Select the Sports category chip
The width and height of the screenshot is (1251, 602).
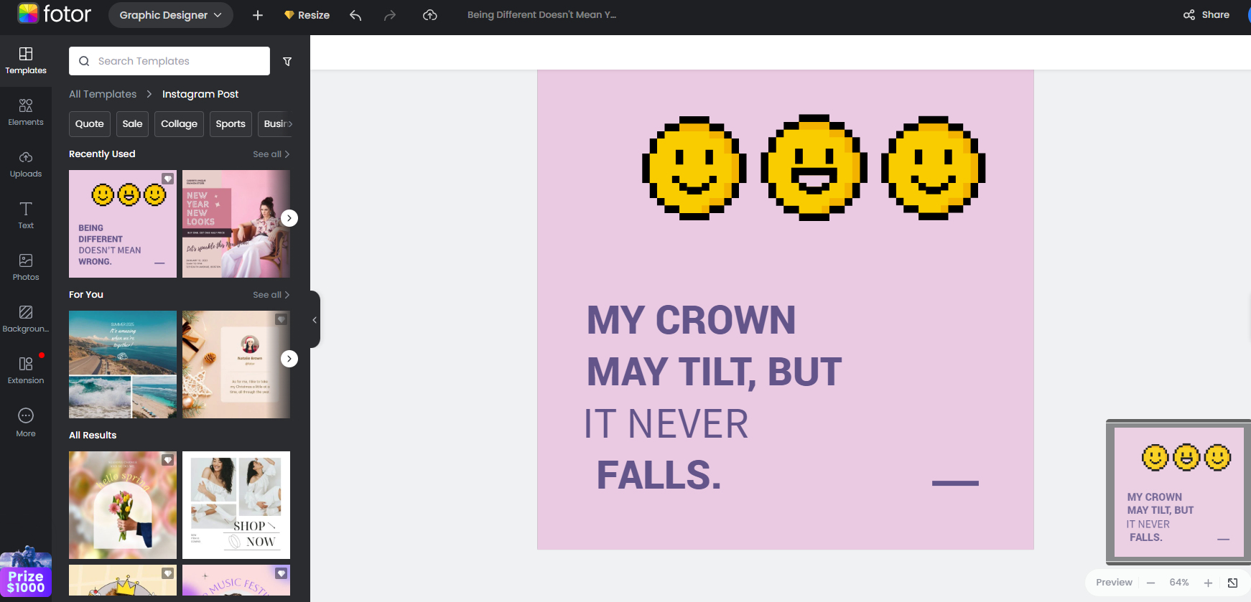click(231, 123)
